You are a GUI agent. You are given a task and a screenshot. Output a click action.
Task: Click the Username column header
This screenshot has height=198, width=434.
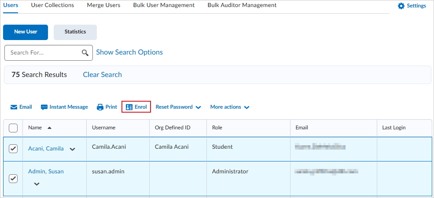104,128
